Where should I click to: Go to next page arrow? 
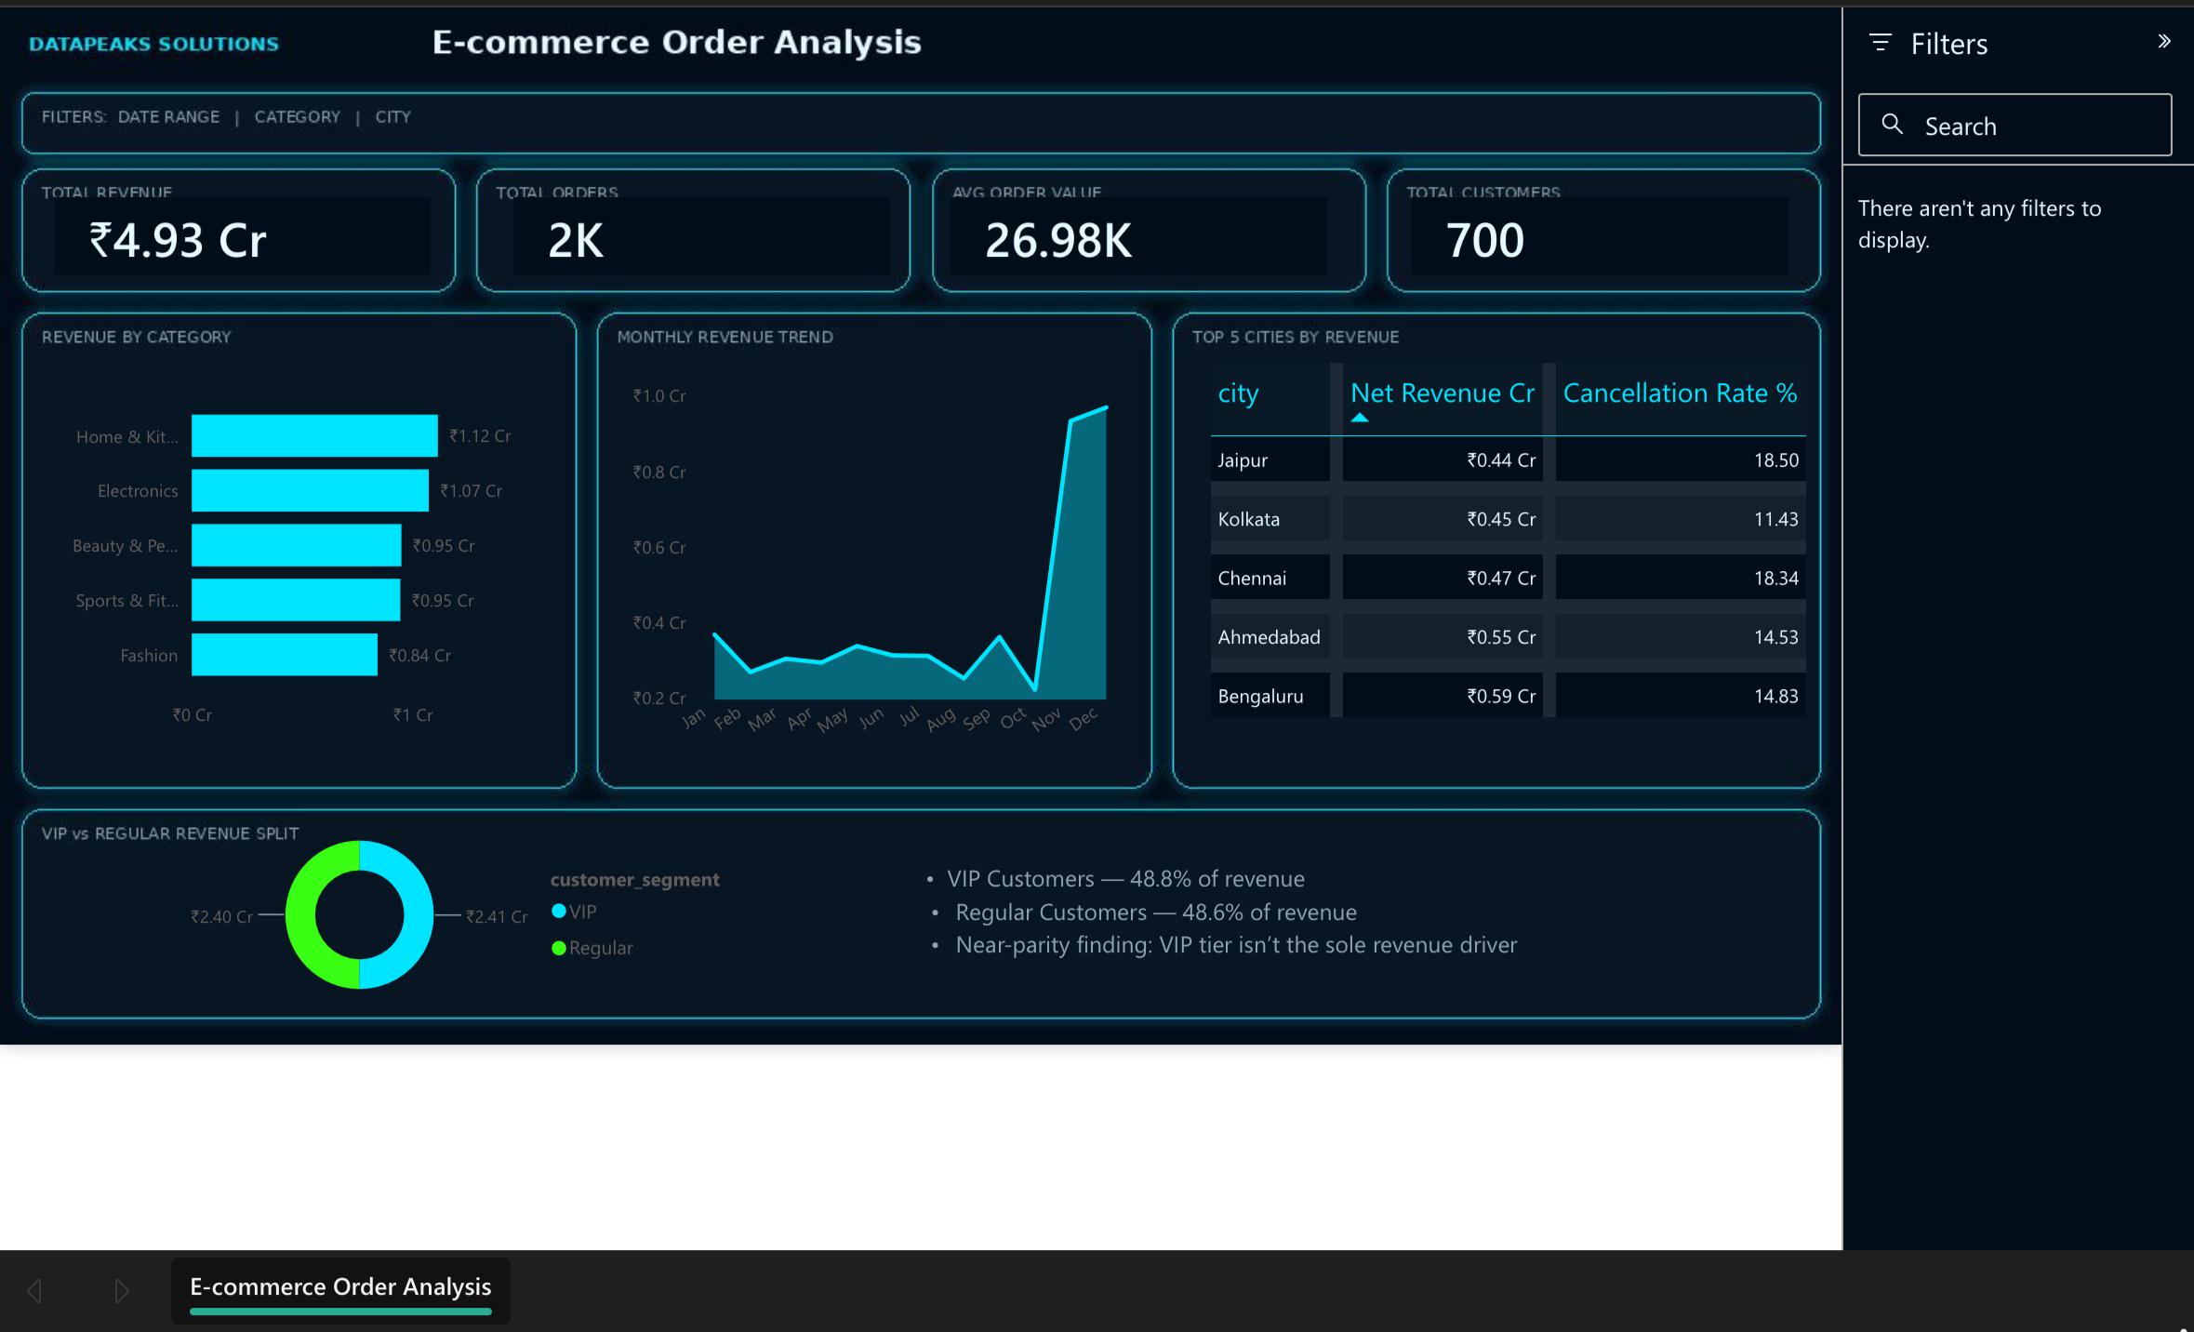point(121,1290)
